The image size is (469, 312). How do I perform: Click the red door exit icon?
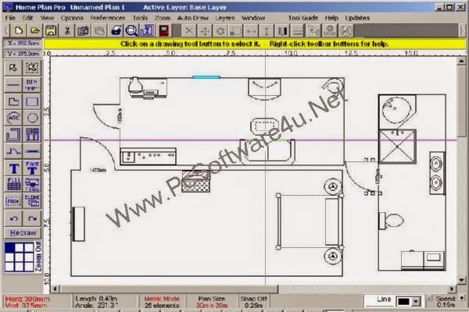(163, 30)
